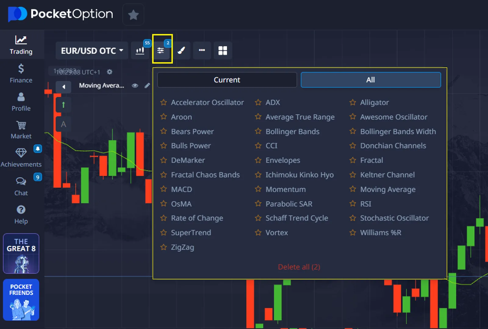The height and width of the screenshot is (329, 488).
Task: Collapse the indicator list left arrow
Action: [x=63, y=87]
